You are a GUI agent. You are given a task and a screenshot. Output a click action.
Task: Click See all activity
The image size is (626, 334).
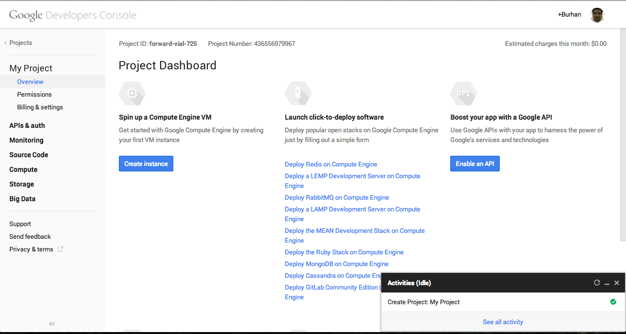pos(503,322)
